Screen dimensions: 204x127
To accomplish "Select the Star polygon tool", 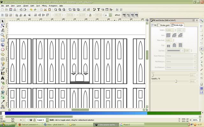I will 3,54.
